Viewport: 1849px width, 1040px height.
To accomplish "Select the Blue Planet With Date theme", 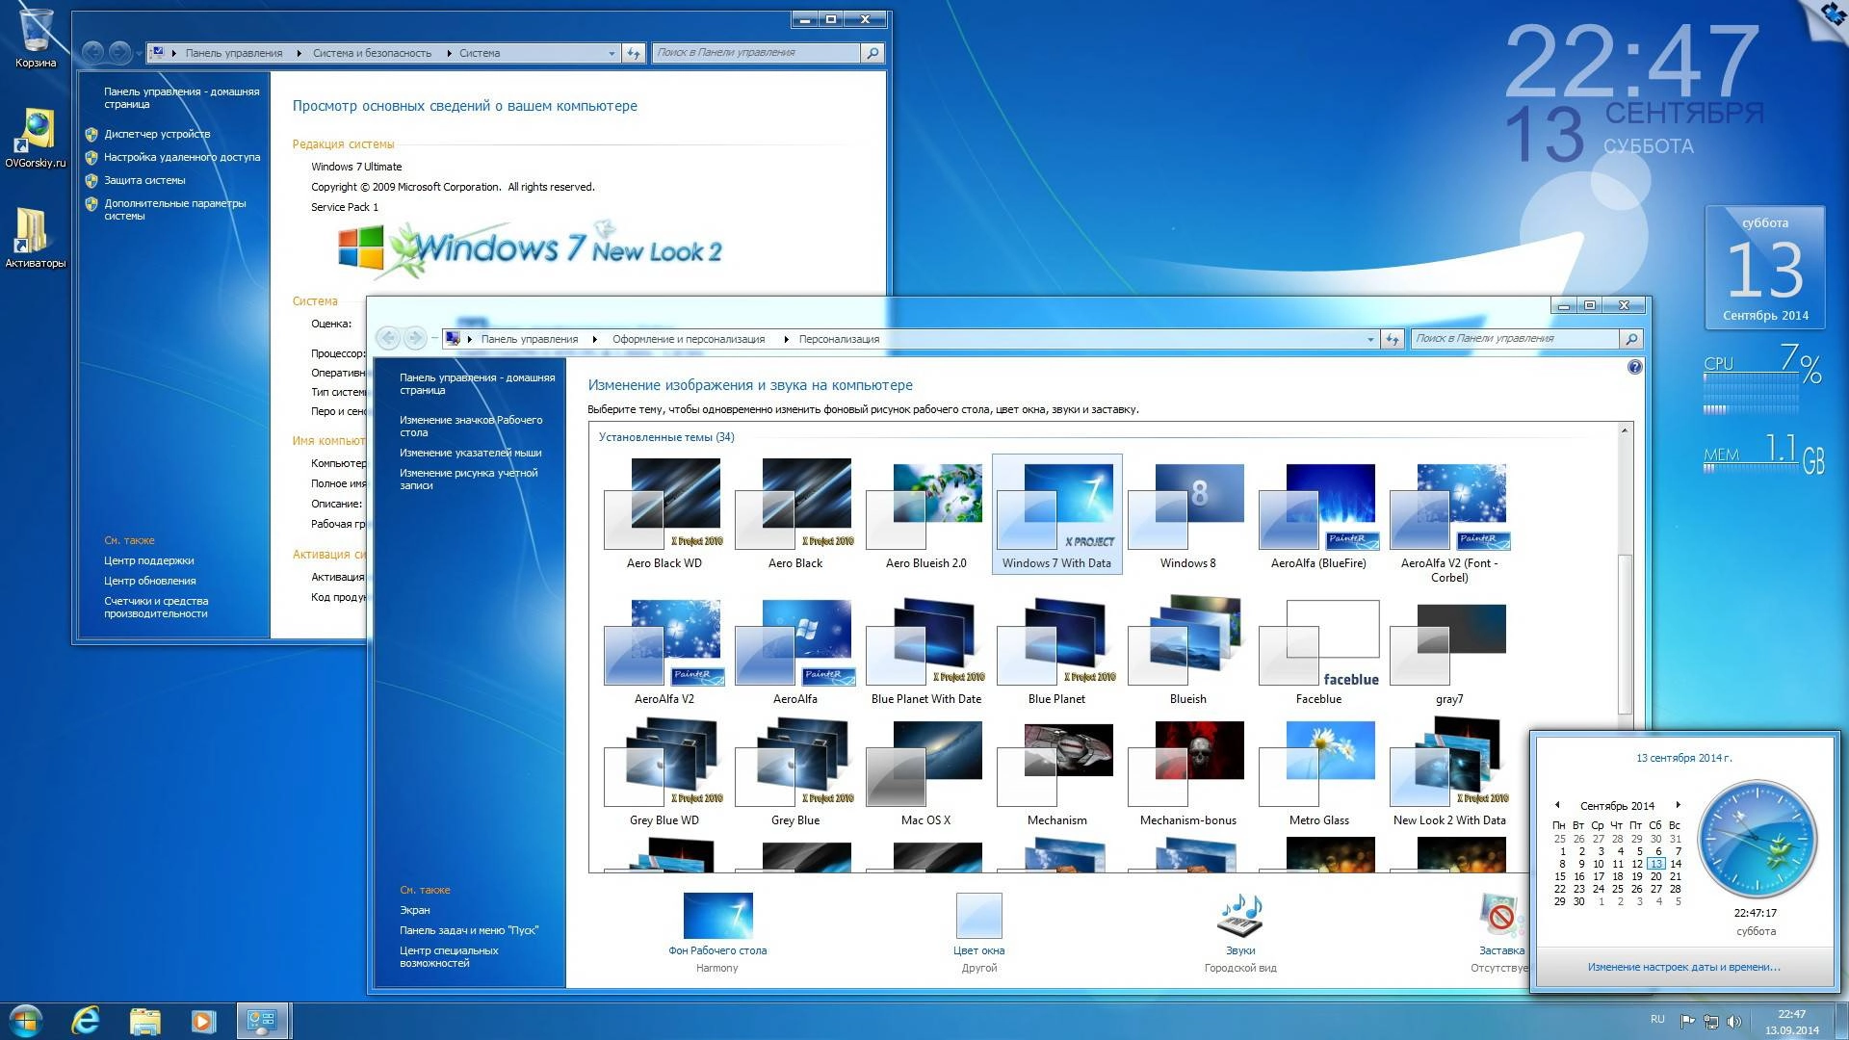I will pyautogui.click(x=925, y=652).
